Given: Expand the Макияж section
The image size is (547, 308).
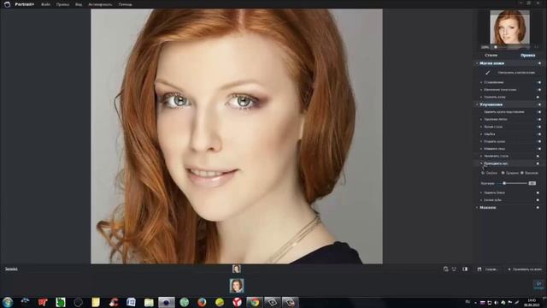Looking at the screenshot, I should 477,207.
